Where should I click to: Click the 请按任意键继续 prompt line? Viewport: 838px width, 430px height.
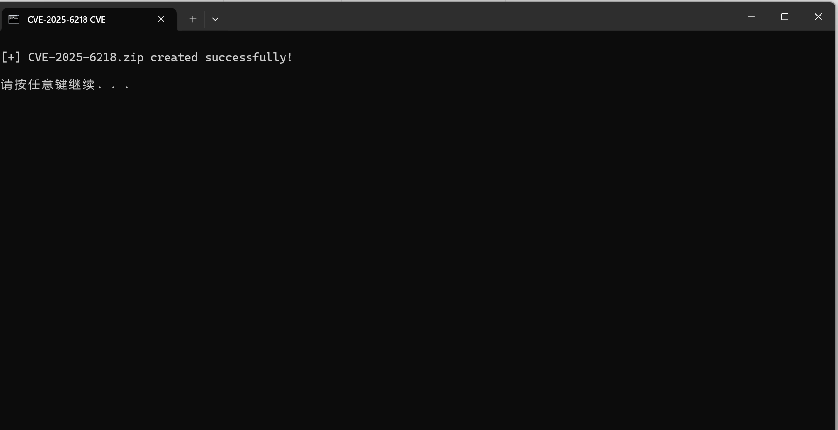click(x=65, y=84)
